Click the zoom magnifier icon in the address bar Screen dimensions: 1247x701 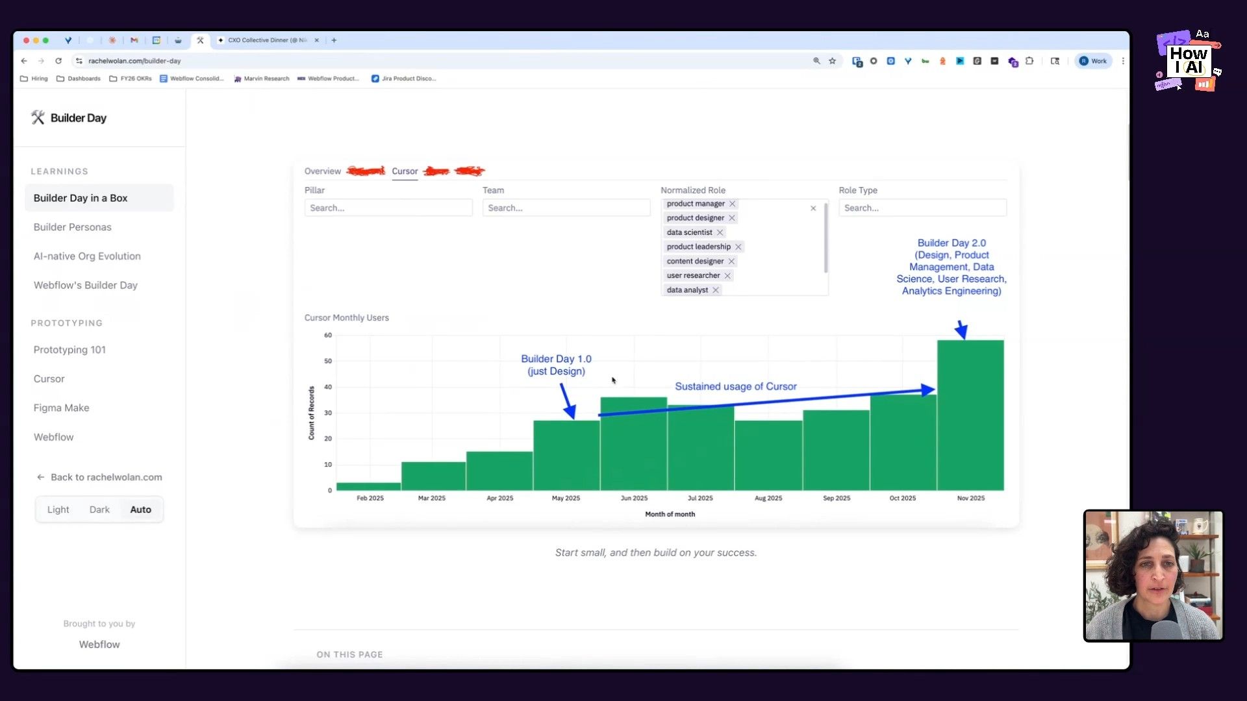pos(816,61)
